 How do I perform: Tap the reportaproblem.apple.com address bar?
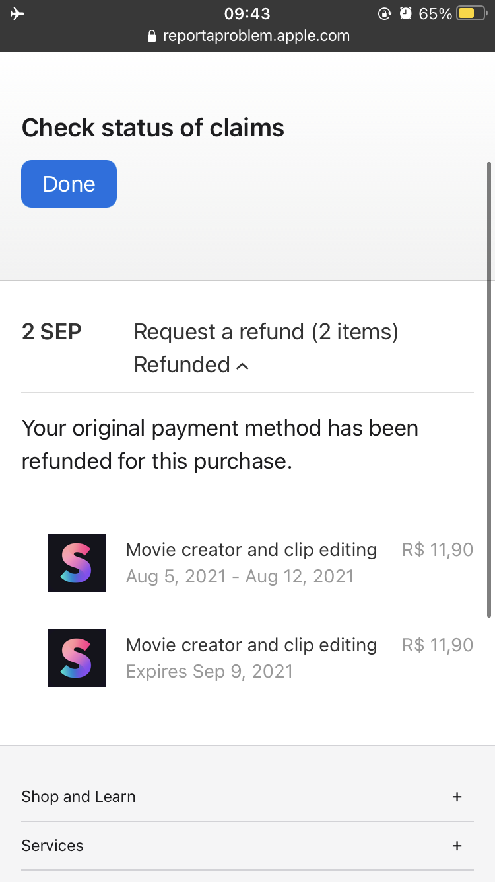256,36
